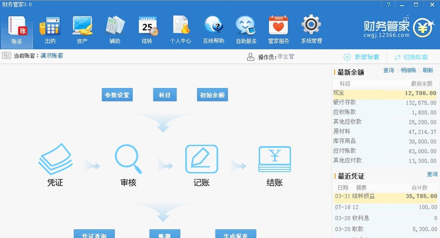Select the 其他应付款 balance row
440x238 pixels.
click(x=385, y=161)
